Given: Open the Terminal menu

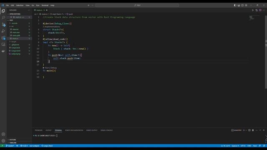Looking at the screenshot, I should [x=45, y=5].
